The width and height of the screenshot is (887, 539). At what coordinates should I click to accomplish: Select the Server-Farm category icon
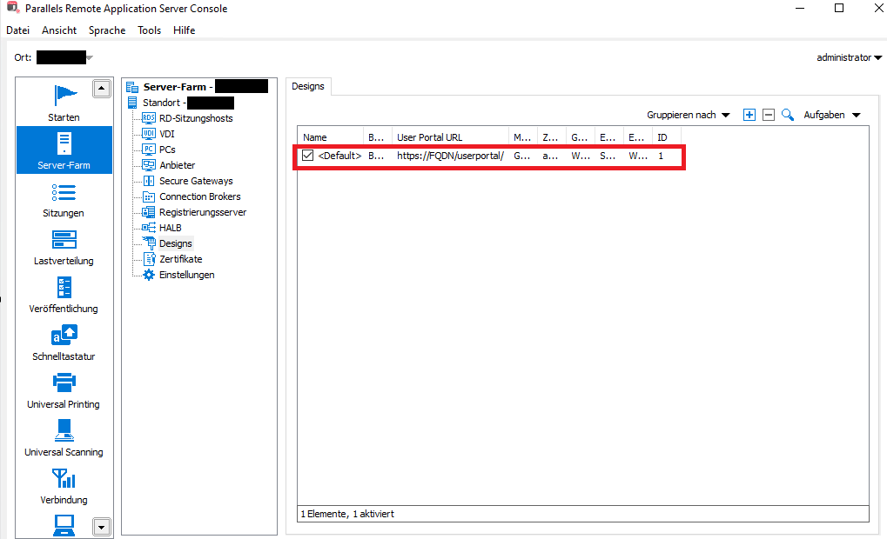tap(64, 143)
